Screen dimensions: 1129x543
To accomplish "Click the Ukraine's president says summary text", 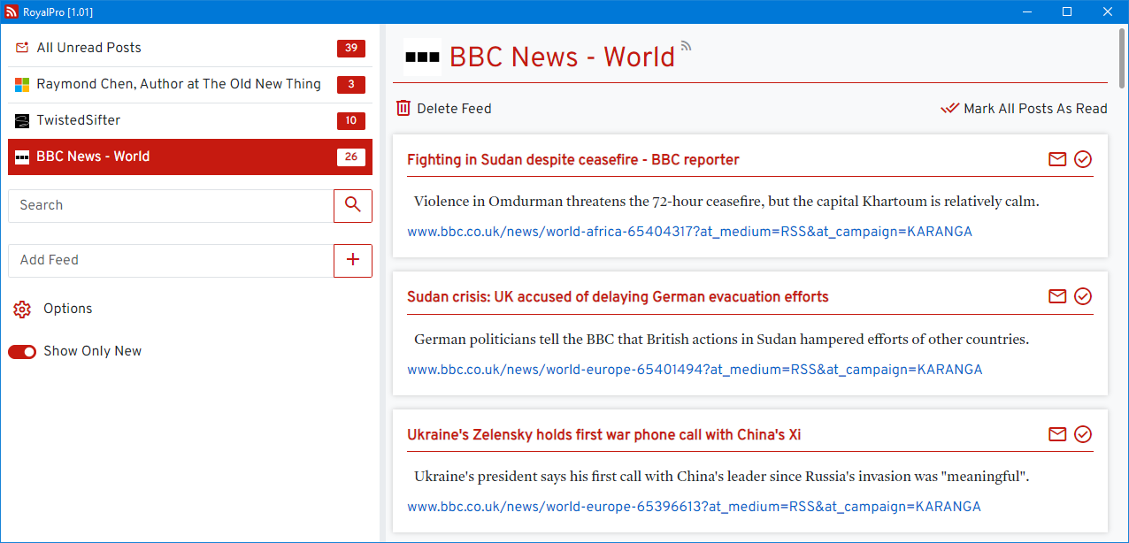I will 721,478.
